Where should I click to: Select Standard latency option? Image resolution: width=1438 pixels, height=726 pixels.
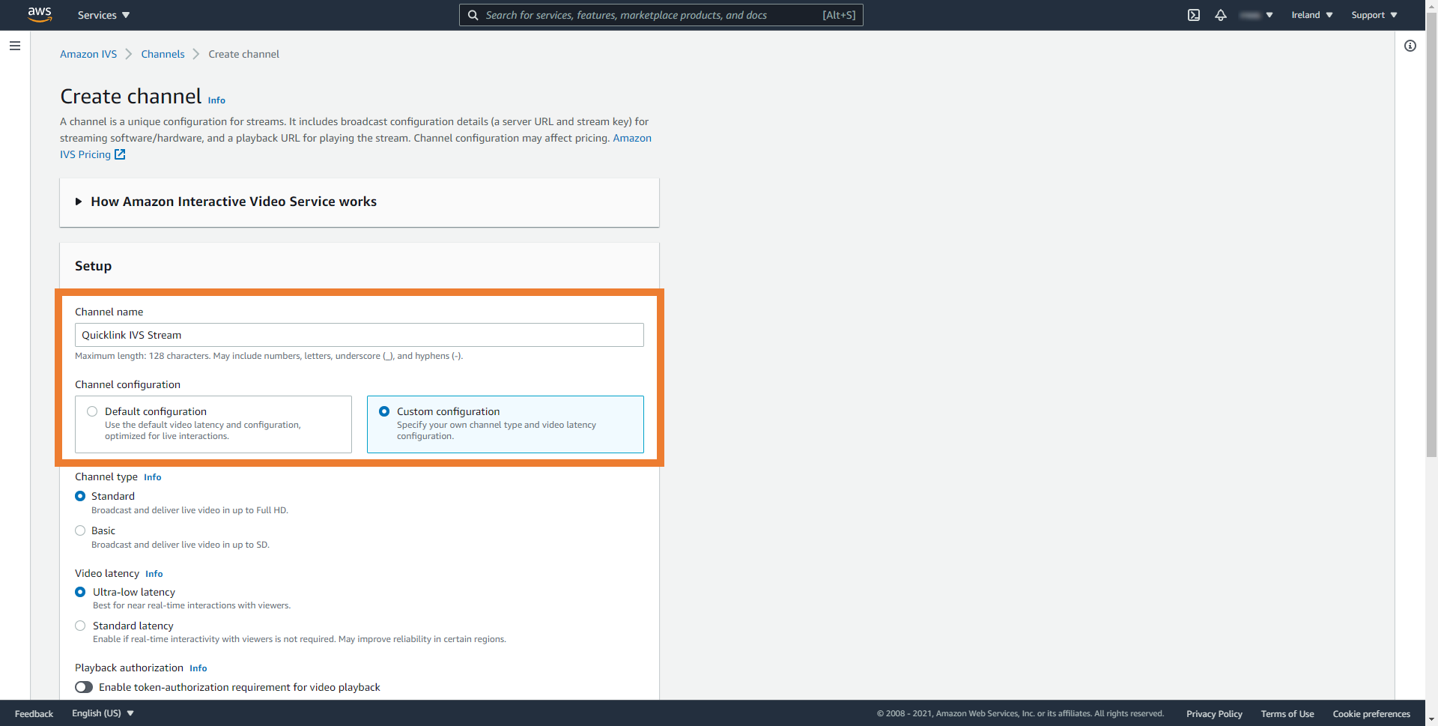[80, 626]
